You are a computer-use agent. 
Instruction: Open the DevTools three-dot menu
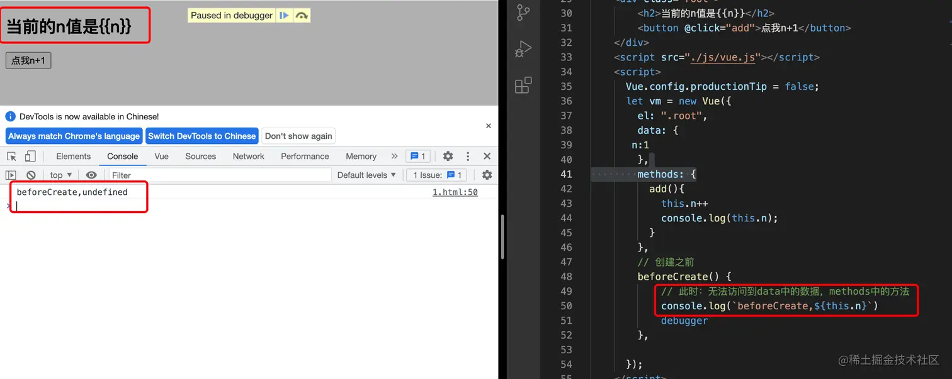click(467, 156)
